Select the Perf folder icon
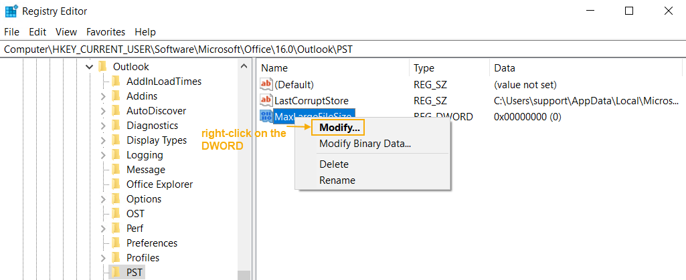Image resolution: width=686 pixels, height=280 pixels. [116, 228]
